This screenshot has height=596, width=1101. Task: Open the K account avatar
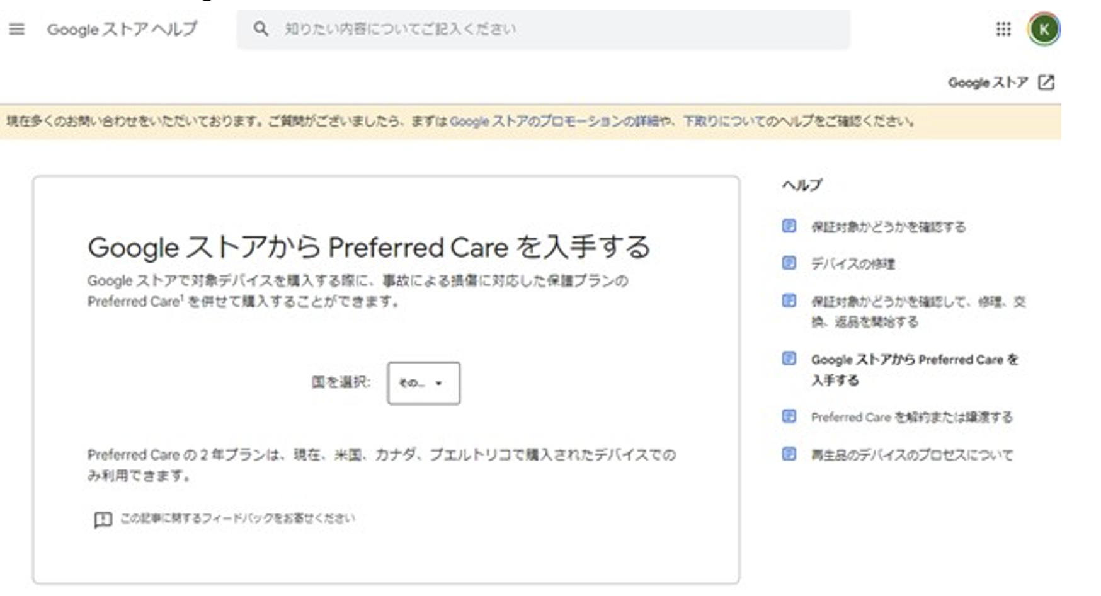click(x=1044, y=29)
